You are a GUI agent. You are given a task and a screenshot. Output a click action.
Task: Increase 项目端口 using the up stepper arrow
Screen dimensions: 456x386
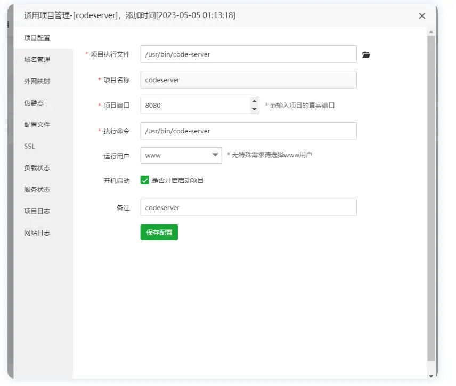254,101
